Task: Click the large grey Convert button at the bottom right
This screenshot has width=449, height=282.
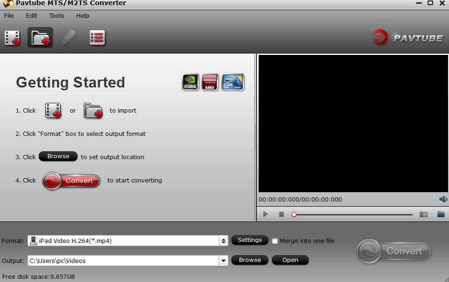Action: pyautogui.click(x=394, y=251)
